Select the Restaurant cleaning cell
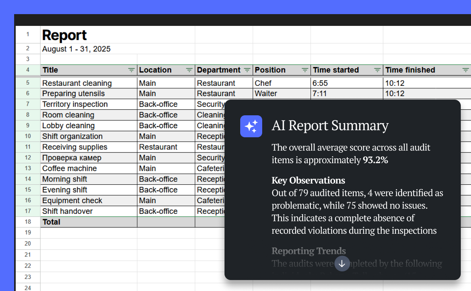The height and width of the screenshot is (291, 471). pos(77,83)
